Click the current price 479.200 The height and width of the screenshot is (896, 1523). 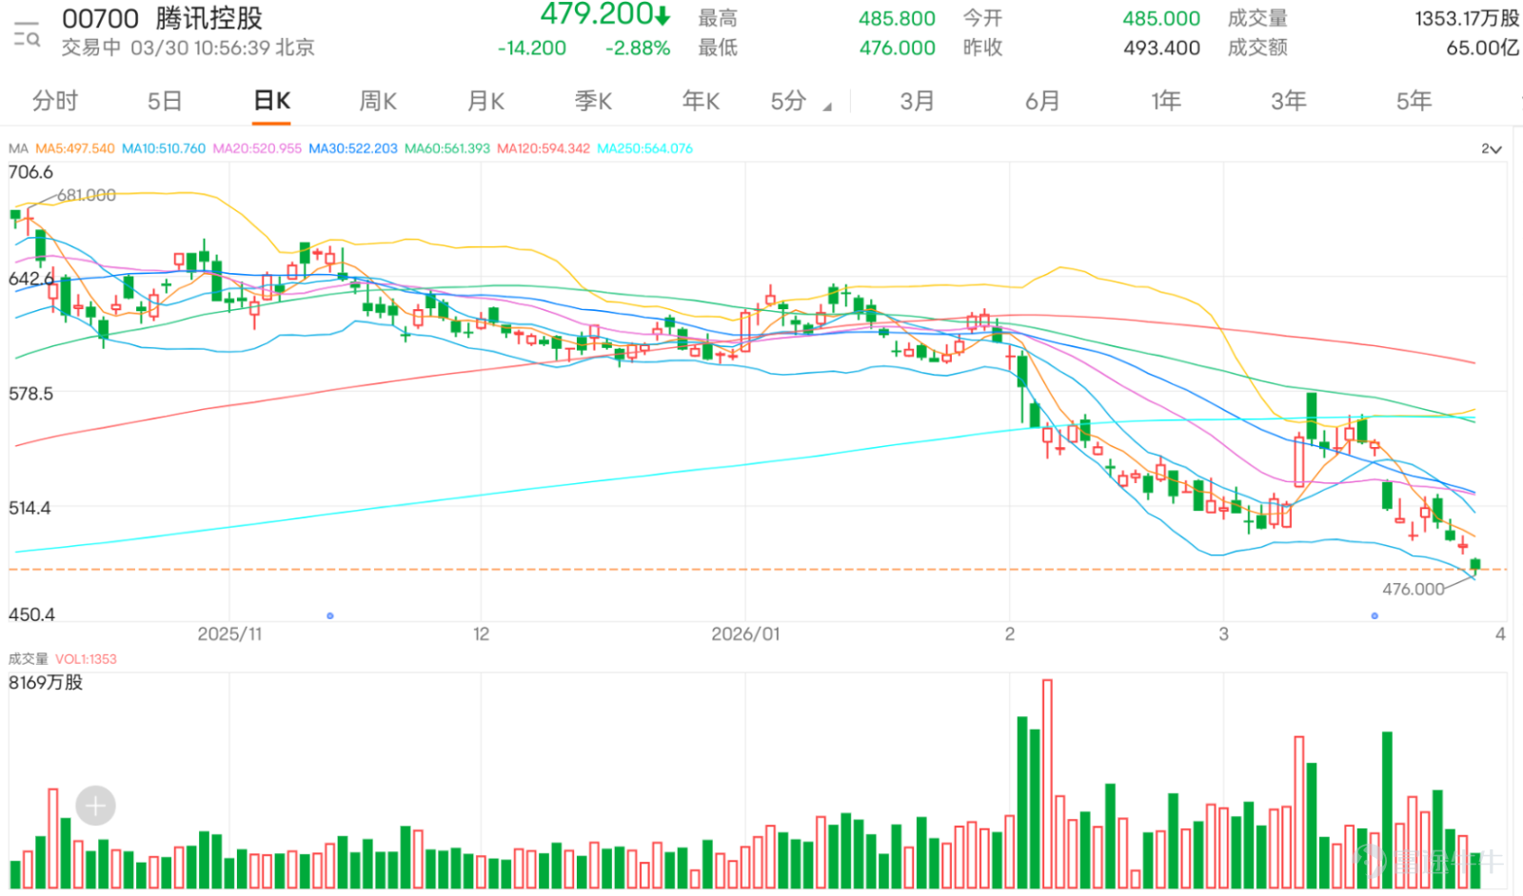(597, 14)
